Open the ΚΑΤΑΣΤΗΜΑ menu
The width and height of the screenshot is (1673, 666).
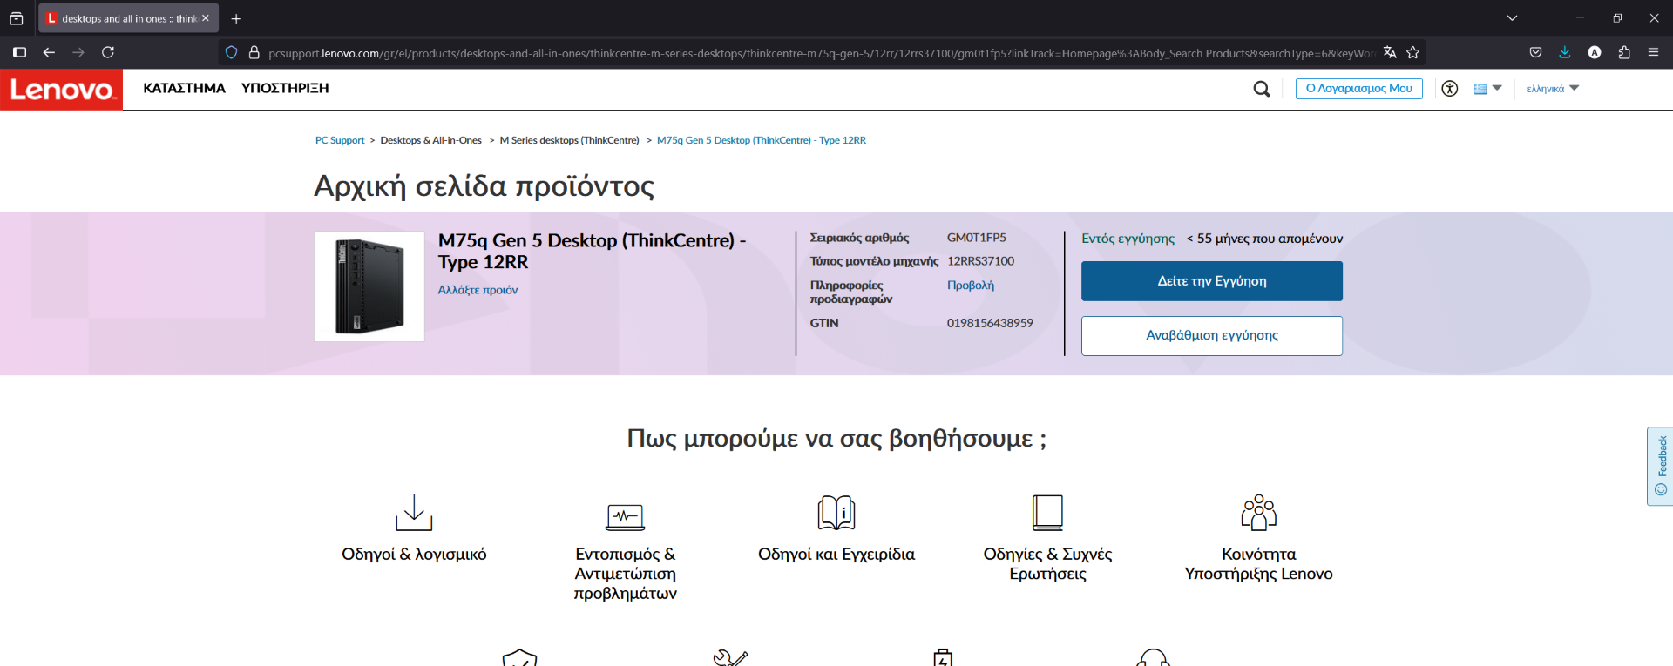(184, 88)
